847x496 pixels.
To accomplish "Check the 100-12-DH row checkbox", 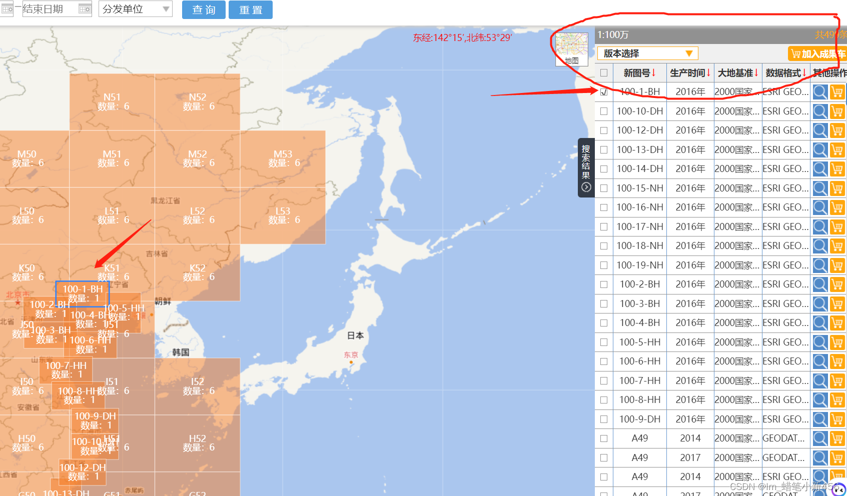I will (x=604, y=130).
